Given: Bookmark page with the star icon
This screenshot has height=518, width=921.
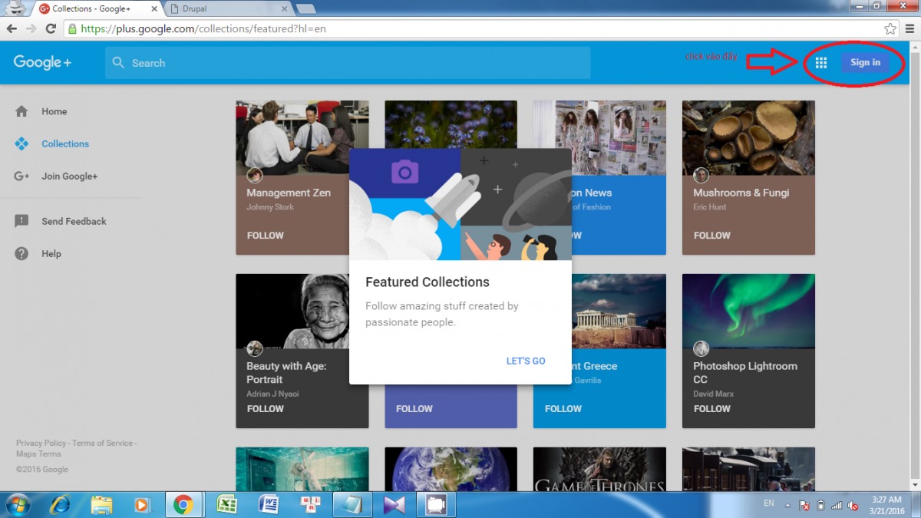Looking at the screenshot, I should tap(890, 28).
